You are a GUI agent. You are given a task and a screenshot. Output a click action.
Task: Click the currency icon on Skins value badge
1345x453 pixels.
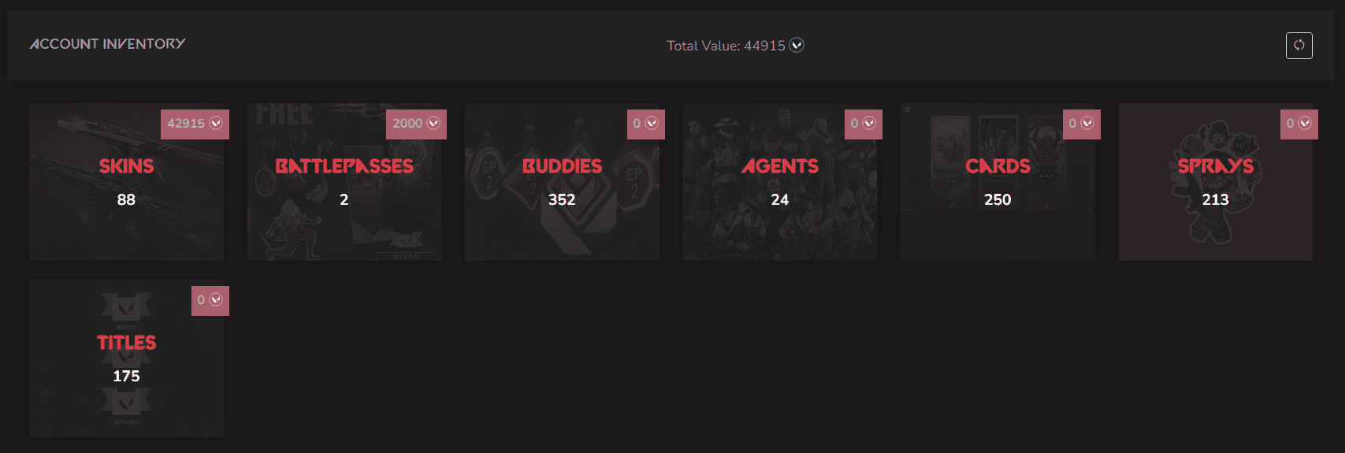click(x=216, y=124)
